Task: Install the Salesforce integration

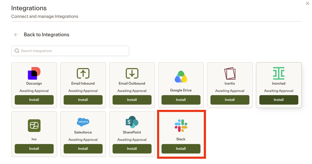Action: [x=83, y=149]
